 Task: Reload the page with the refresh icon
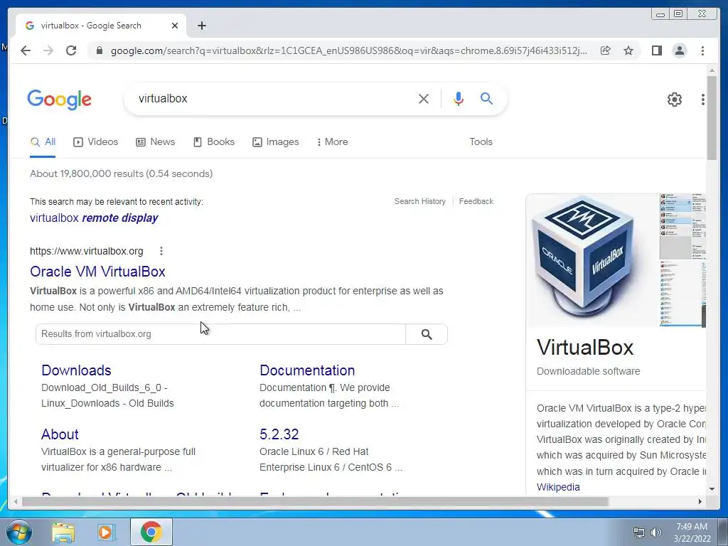71,50
